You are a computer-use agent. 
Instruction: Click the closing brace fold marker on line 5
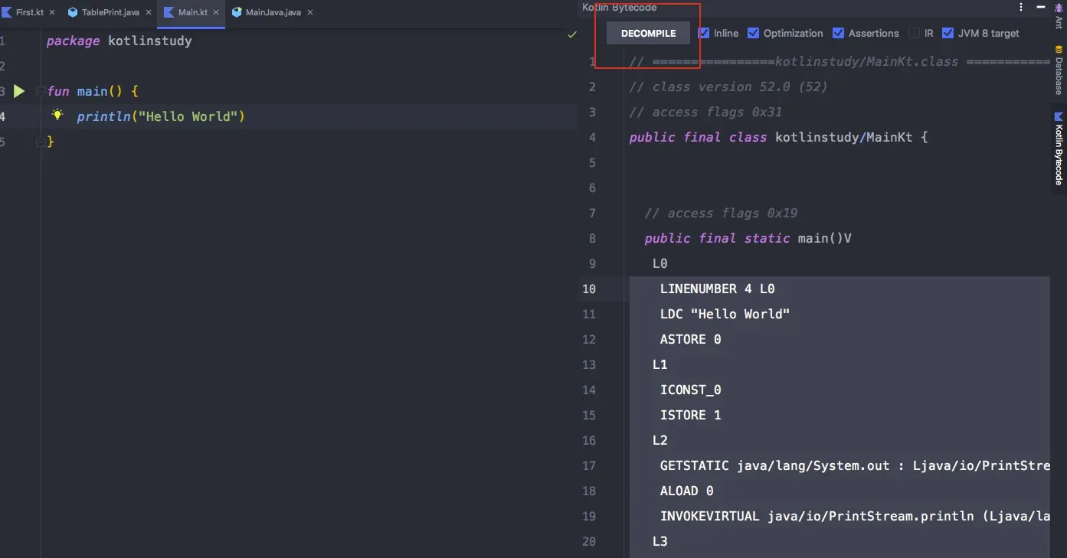click(41, 142)
